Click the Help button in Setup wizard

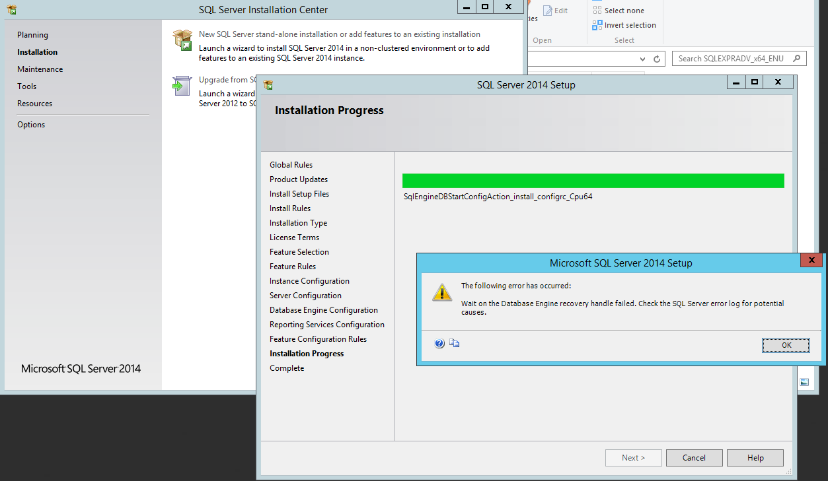pyautogui.click(x=755, y=458)
